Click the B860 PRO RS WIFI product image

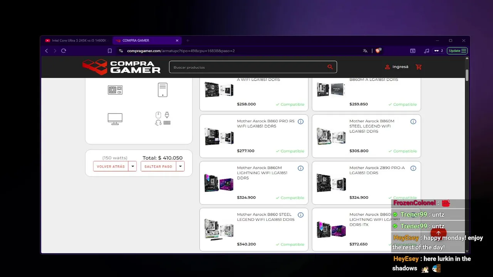click(219, 137)
